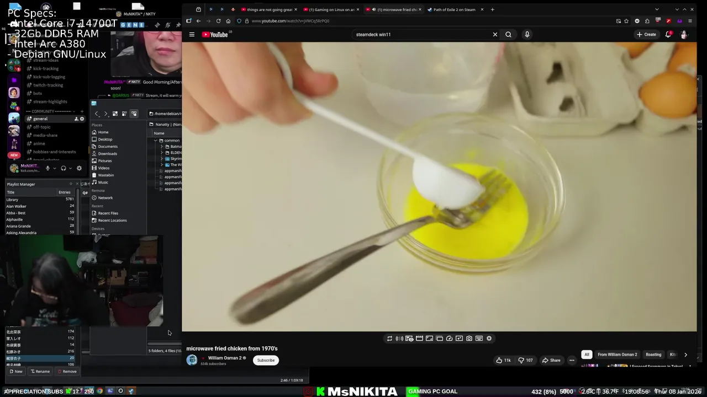Select the Roasting filter chip

[653, 355]
